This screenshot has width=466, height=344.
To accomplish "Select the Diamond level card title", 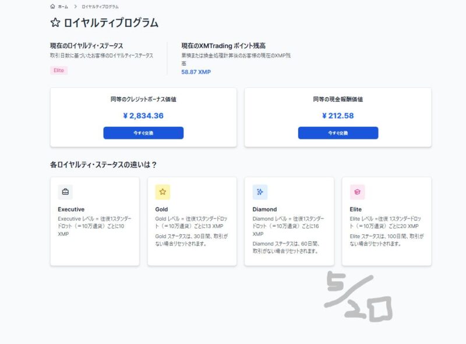I will [x=264, y=209].
